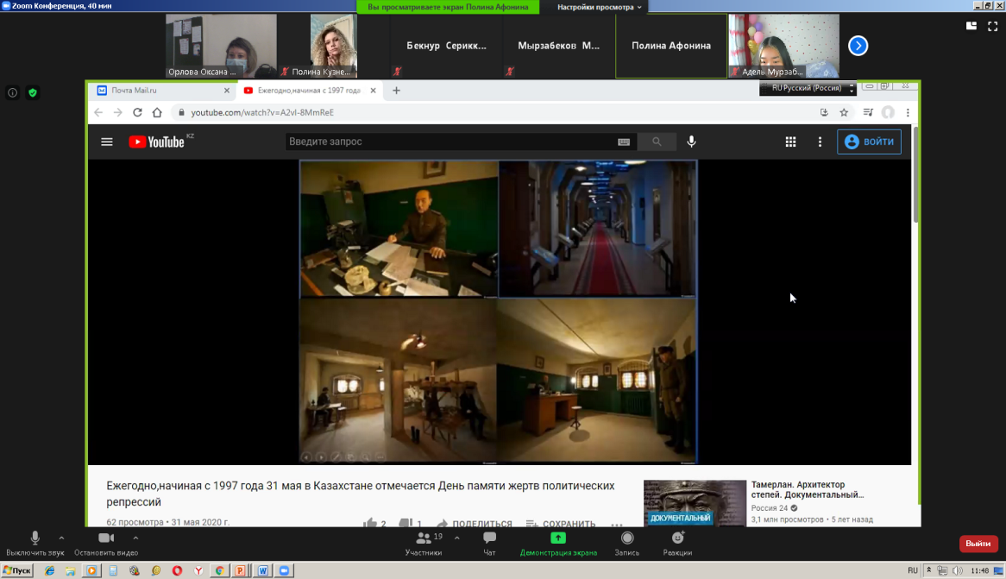Open YouTube apps grid icon

tap(790, 142)
